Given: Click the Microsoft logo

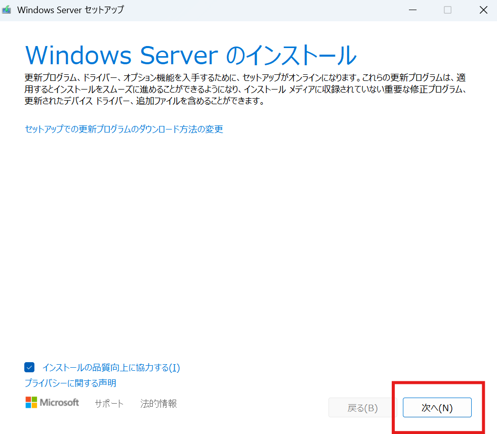Looking at the screenshot, I should tap(52, 402).
